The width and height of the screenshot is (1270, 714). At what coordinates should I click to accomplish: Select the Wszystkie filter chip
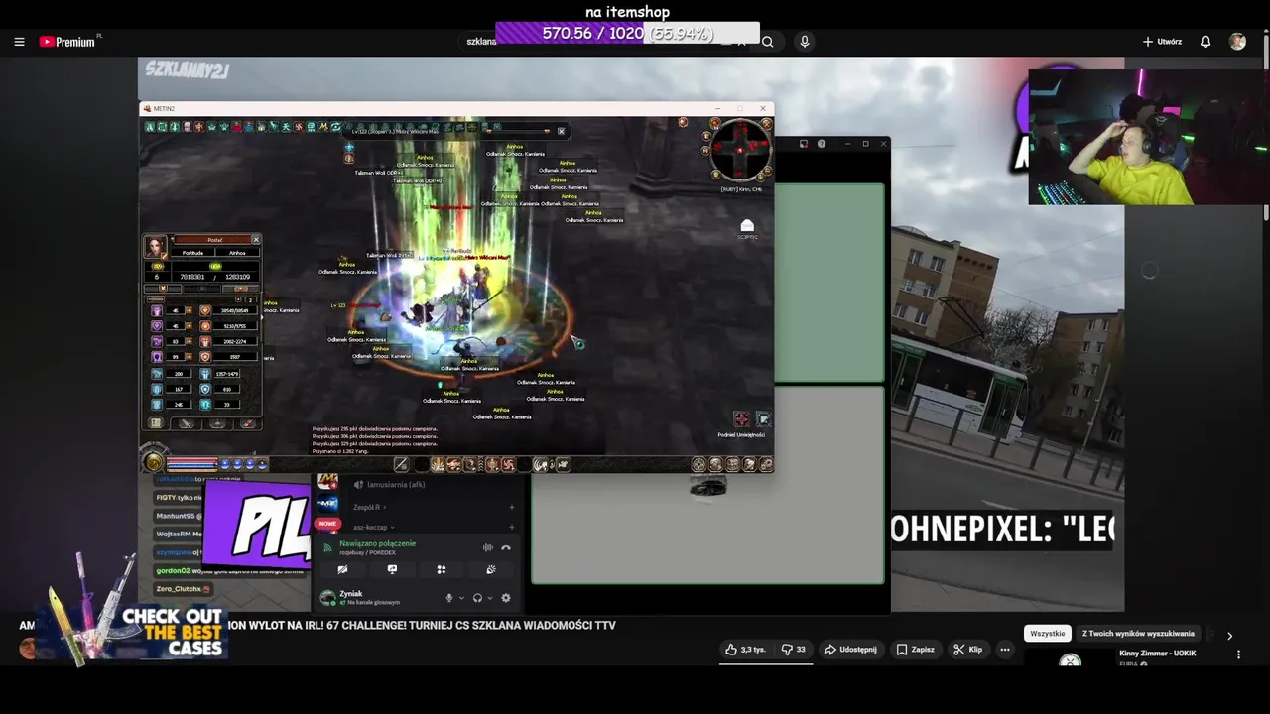point(1047,634)
